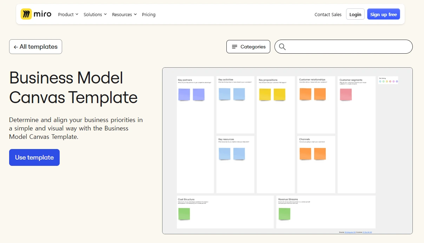This screenshot has width=424, height=243.
Task: Click the Customer segments heading in the preview
Action: coord(351,80)
